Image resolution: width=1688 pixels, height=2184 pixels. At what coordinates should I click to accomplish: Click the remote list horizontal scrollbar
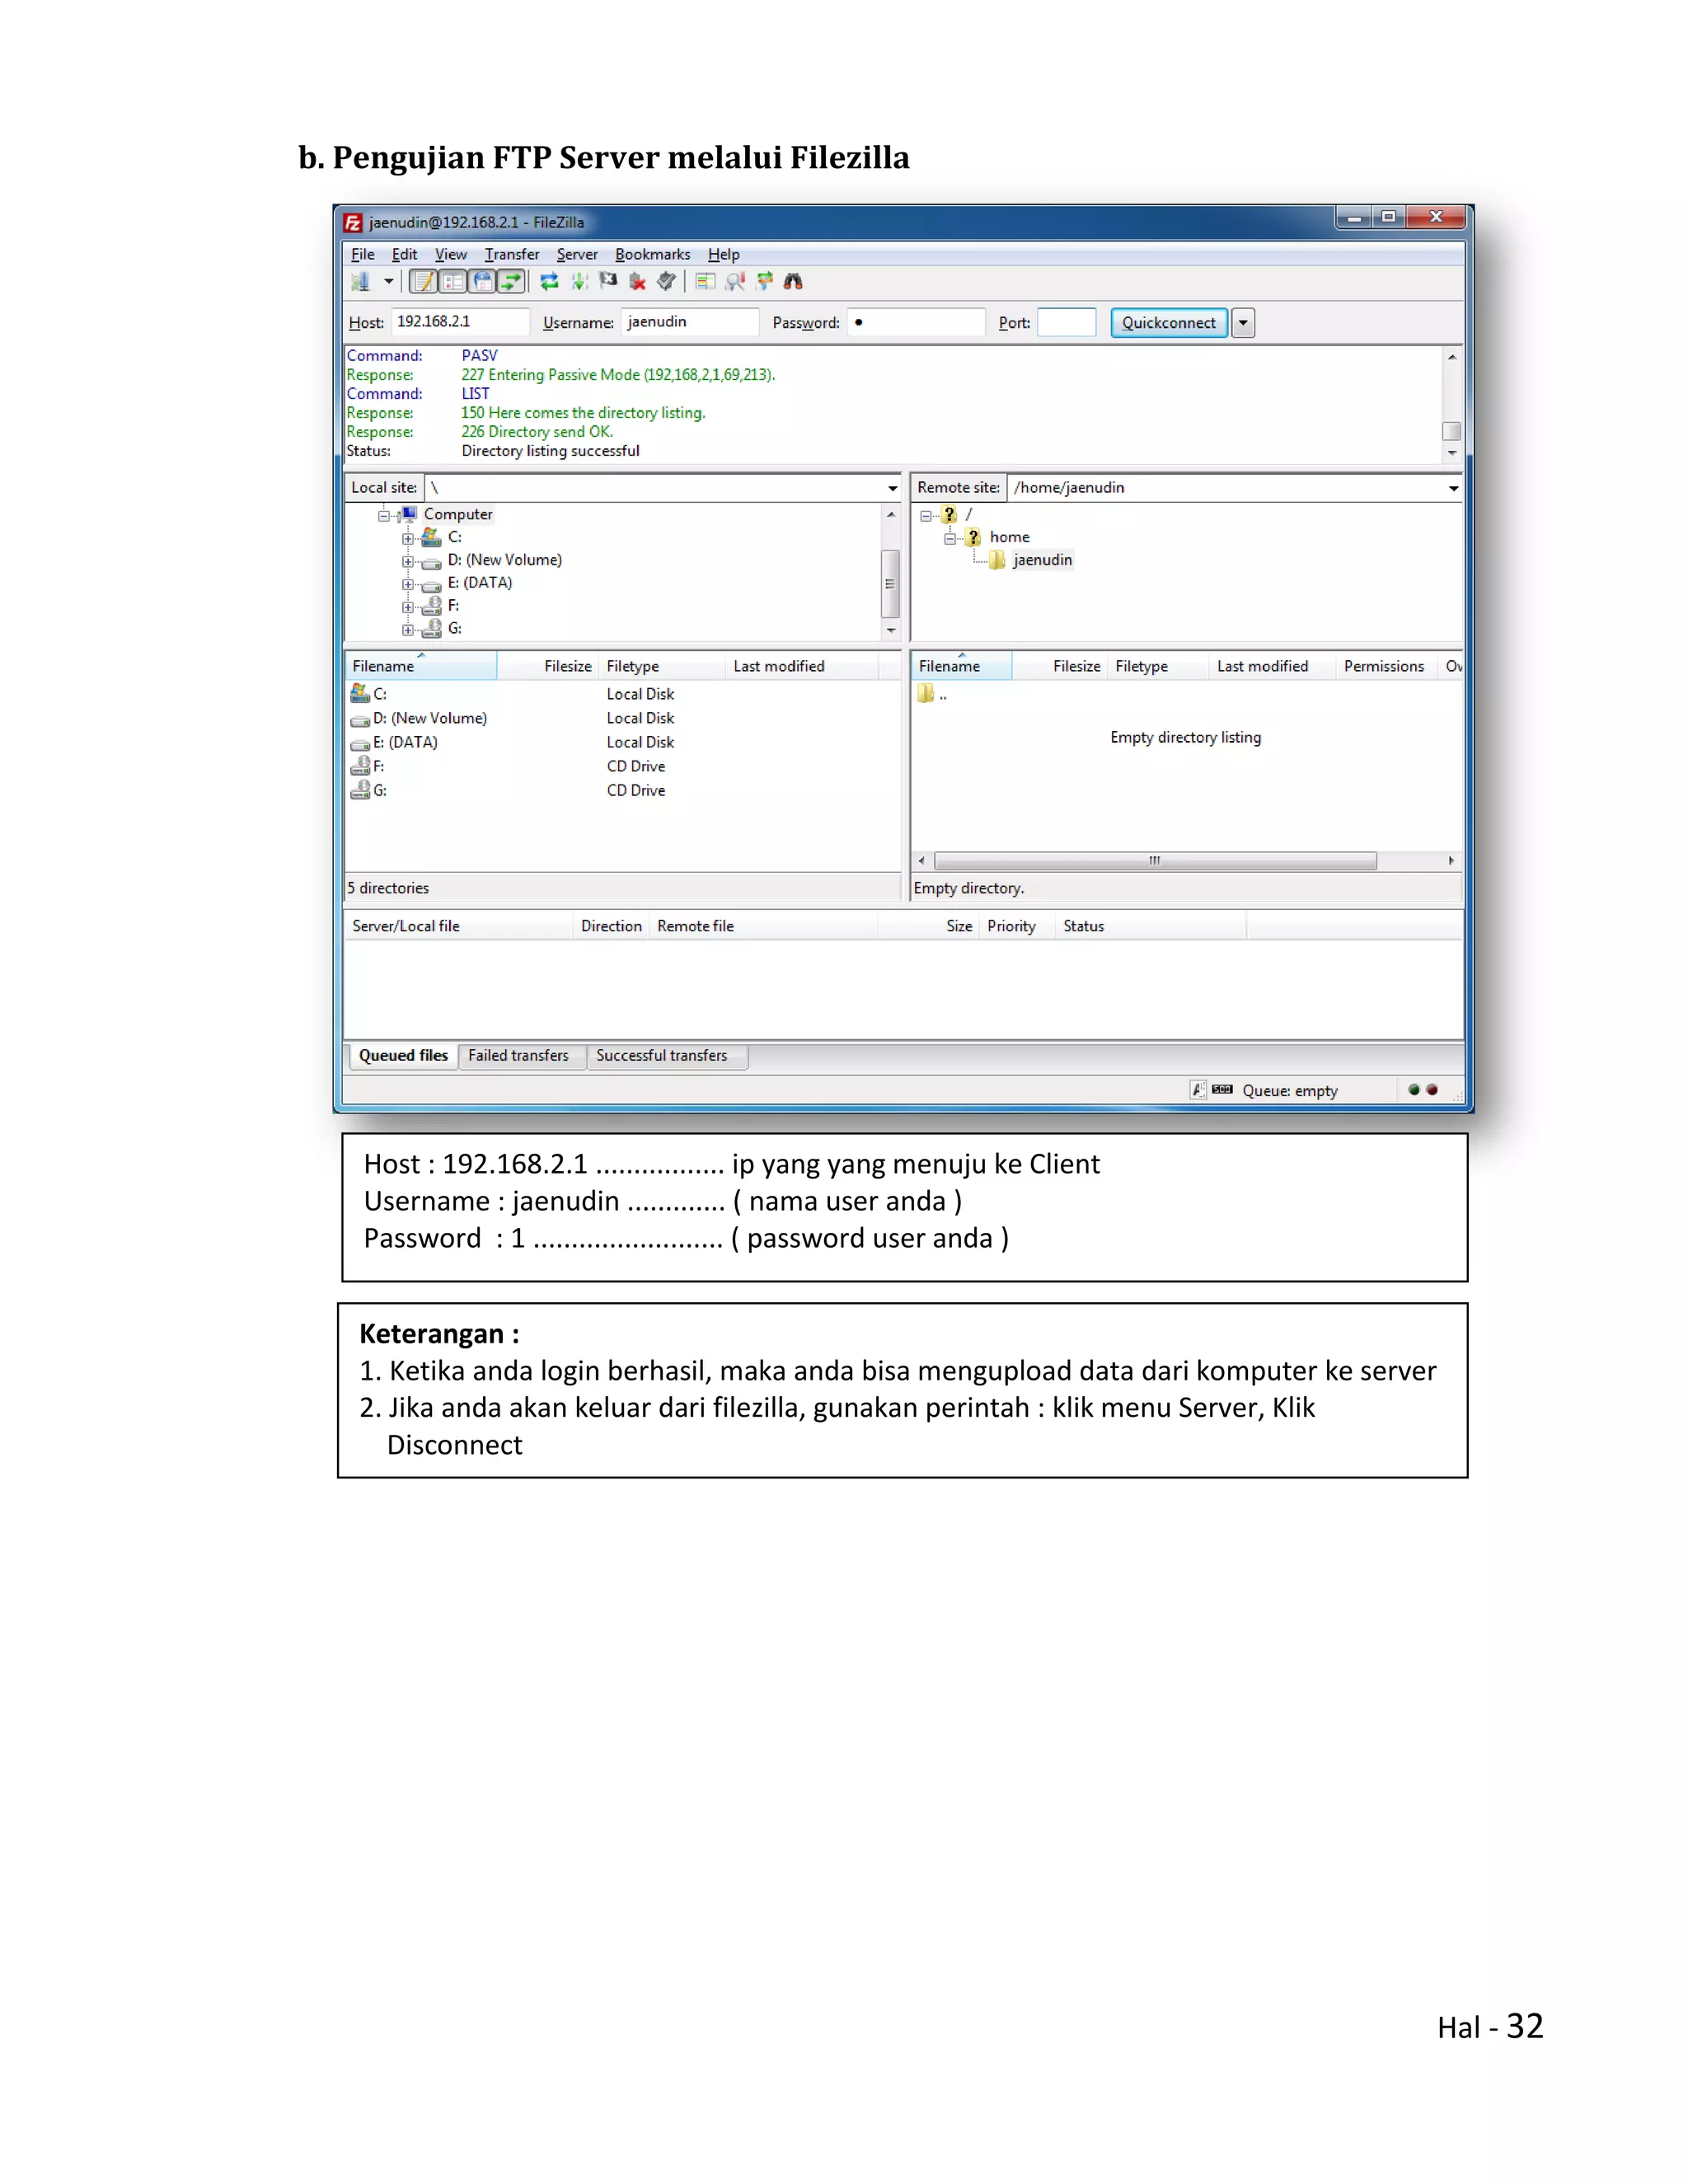click(x=1155, y=861)
